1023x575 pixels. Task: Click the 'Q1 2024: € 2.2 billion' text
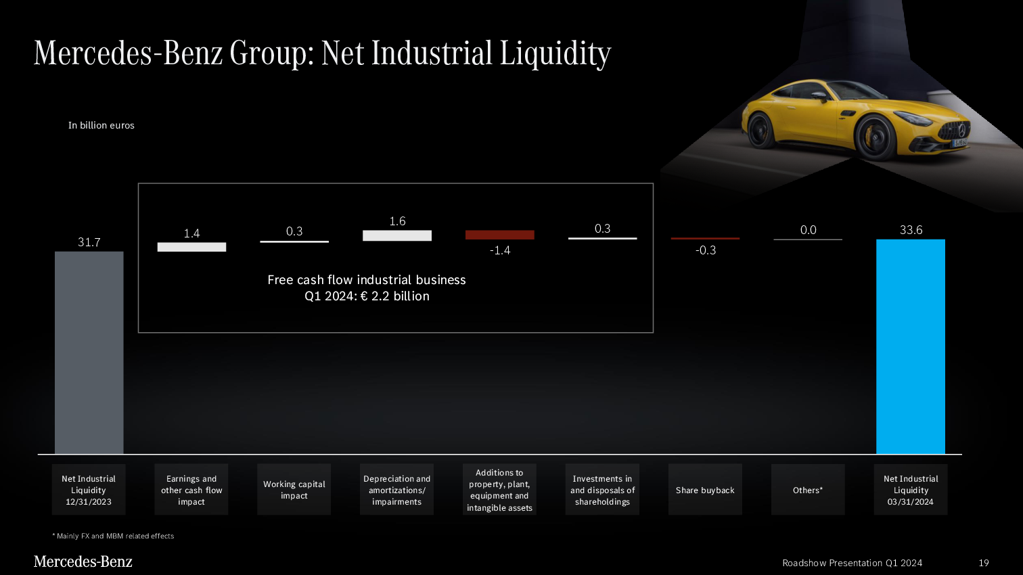point(367,296)
